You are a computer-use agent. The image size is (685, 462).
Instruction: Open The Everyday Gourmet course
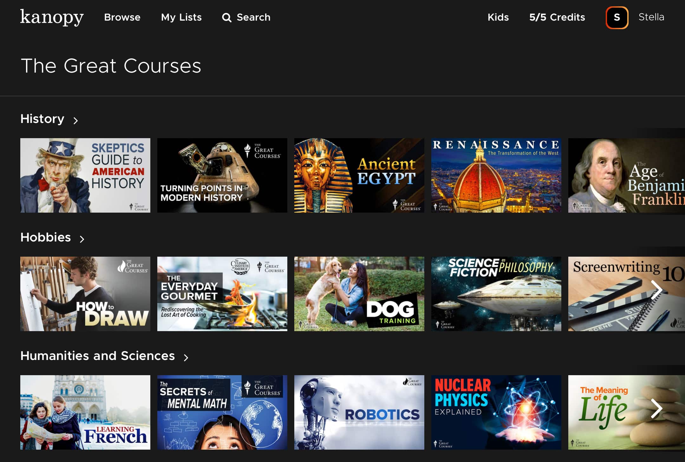[222, 294]
